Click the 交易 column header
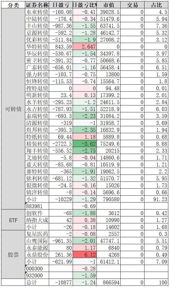Viewport: 170px width, 288px height. 133,5
